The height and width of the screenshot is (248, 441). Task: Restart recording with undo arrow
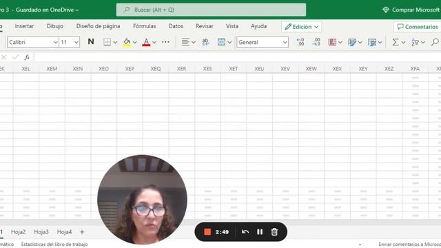pyautogui.click(x=245, y=231)
